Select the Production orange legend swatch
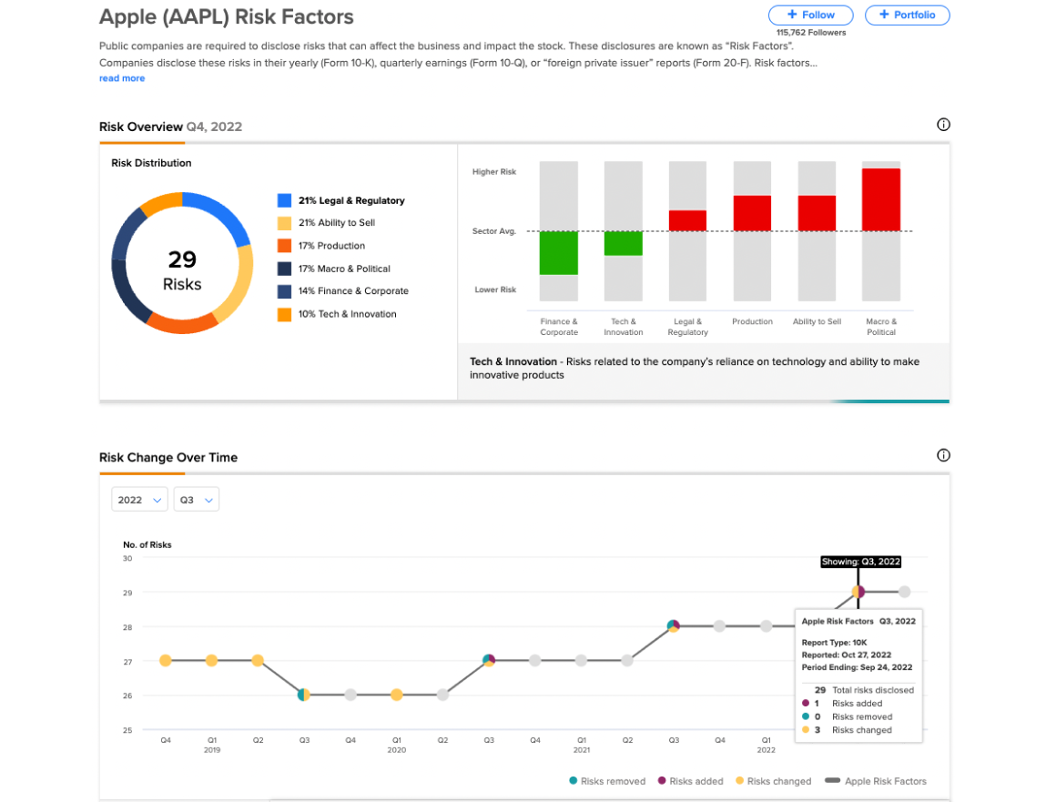The image size is (1046, 802). pos(284,246)
